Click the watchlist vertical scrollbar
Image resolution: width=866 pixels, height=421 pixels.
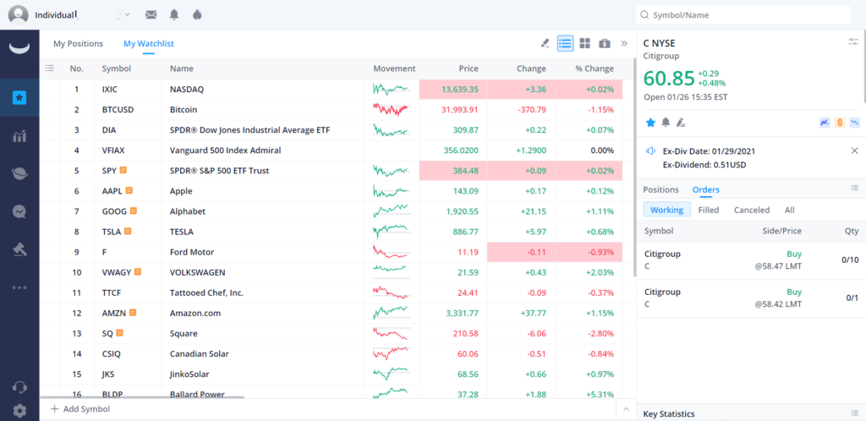pos(634,169)
